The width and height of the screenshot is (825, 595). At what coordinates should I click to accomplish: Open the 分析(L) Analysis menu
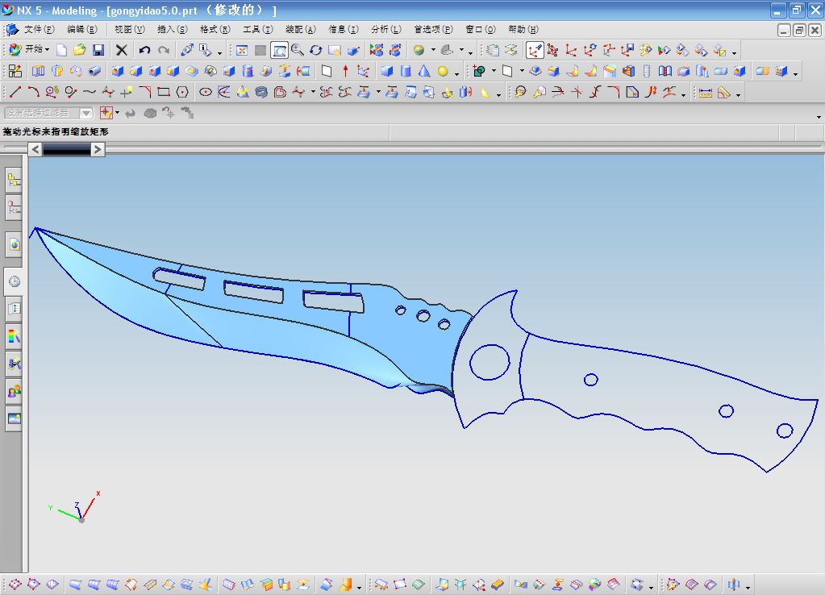(385, 30)
